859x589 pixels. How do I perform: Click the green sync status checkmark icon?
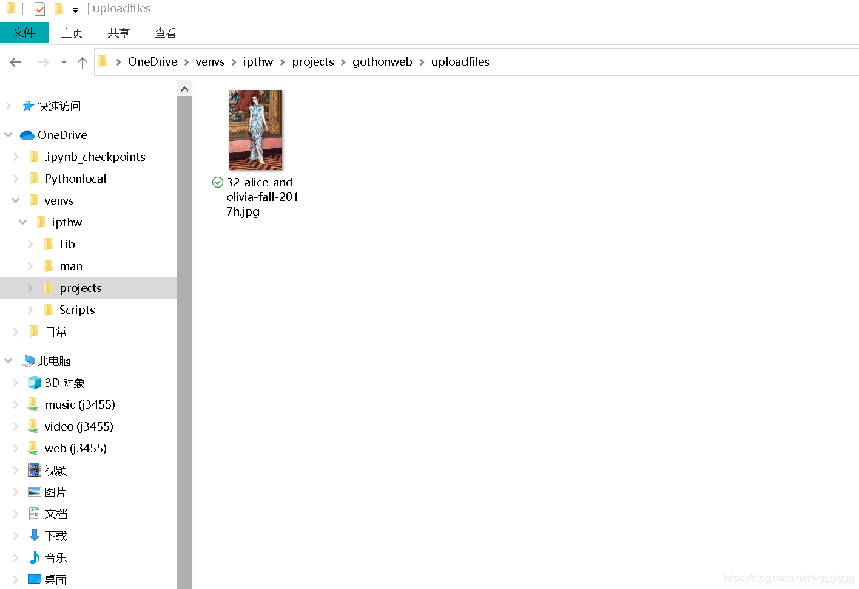[218, 182]
